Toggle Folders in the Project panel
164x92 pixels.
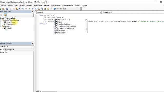(5, 15)
